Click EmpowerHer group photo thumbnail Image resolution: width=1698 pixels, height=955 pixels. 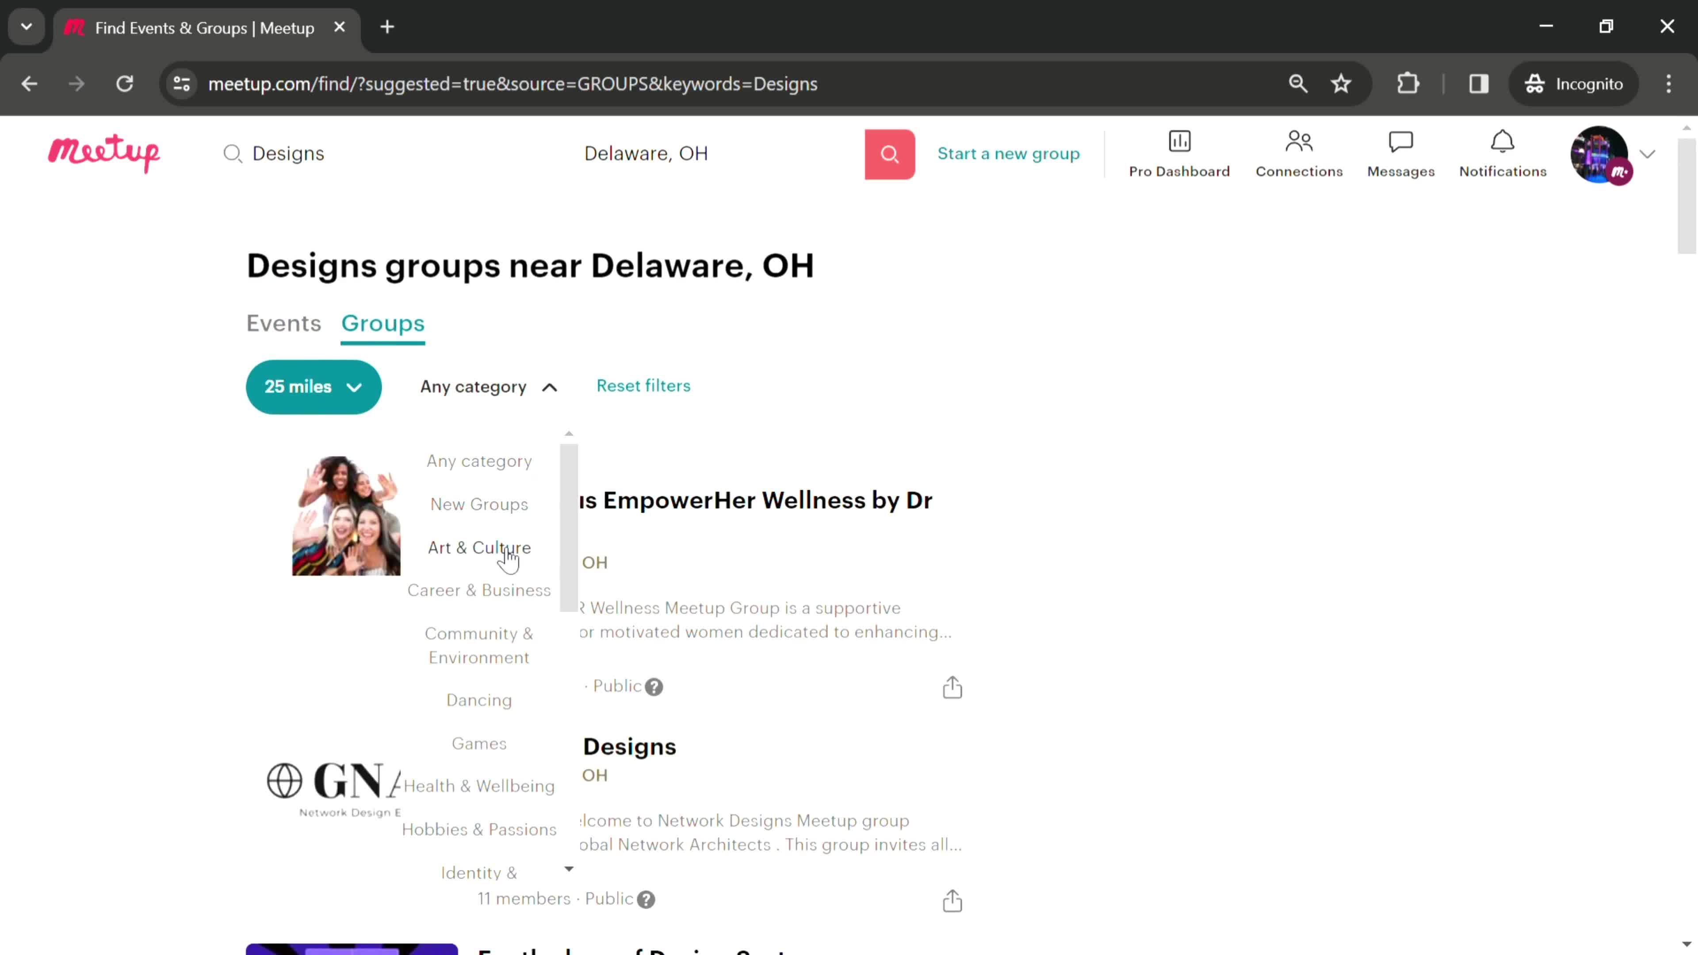pyautogui.click(x=346, y=516)
